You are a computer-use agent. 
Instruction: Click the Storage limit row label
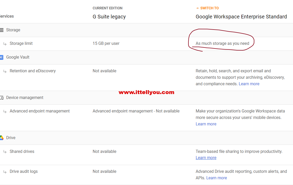(x=21, y=44)
